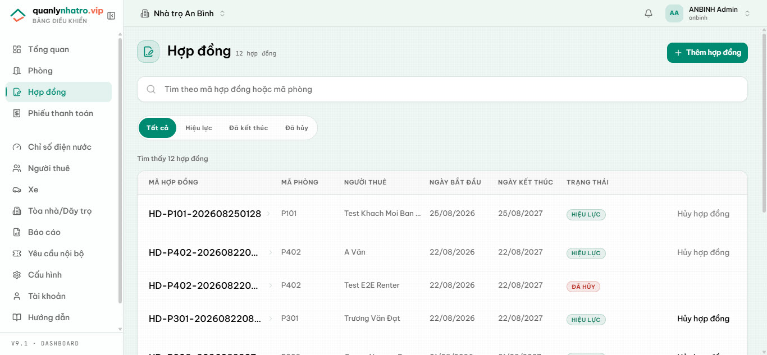767x355 pixels.
Task: Expand contract HD-P101-202608250128 with its chevron
Action: tap(268, 214)
